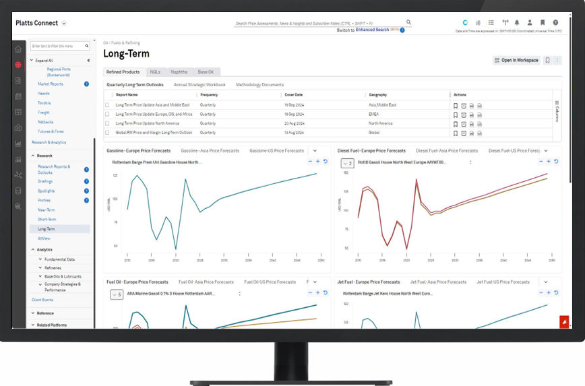
Task: Open the notifications bell icon
Action: (x=517, y=22)
